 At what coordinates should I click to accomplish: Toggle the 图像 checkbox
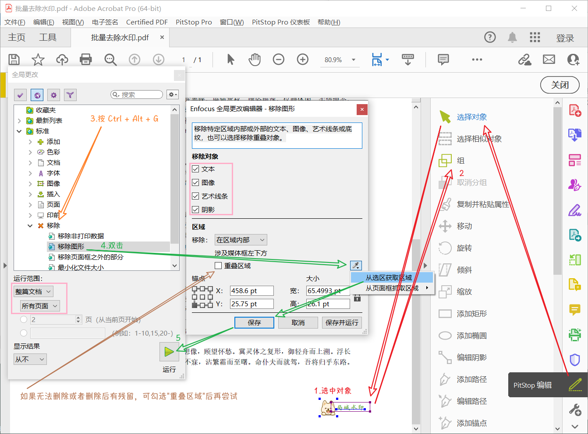(x=195, y=182)
